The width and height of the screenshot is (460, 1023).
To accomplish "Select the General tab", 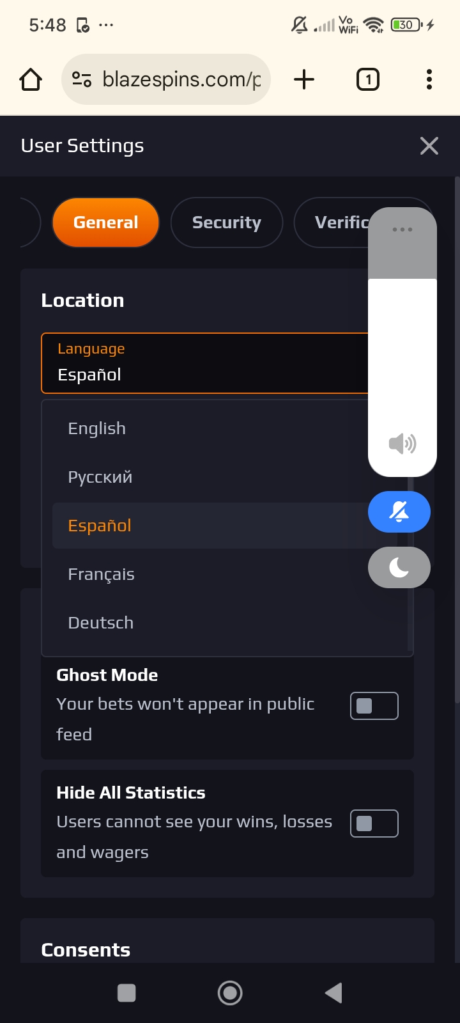I will tap(105, 223).
